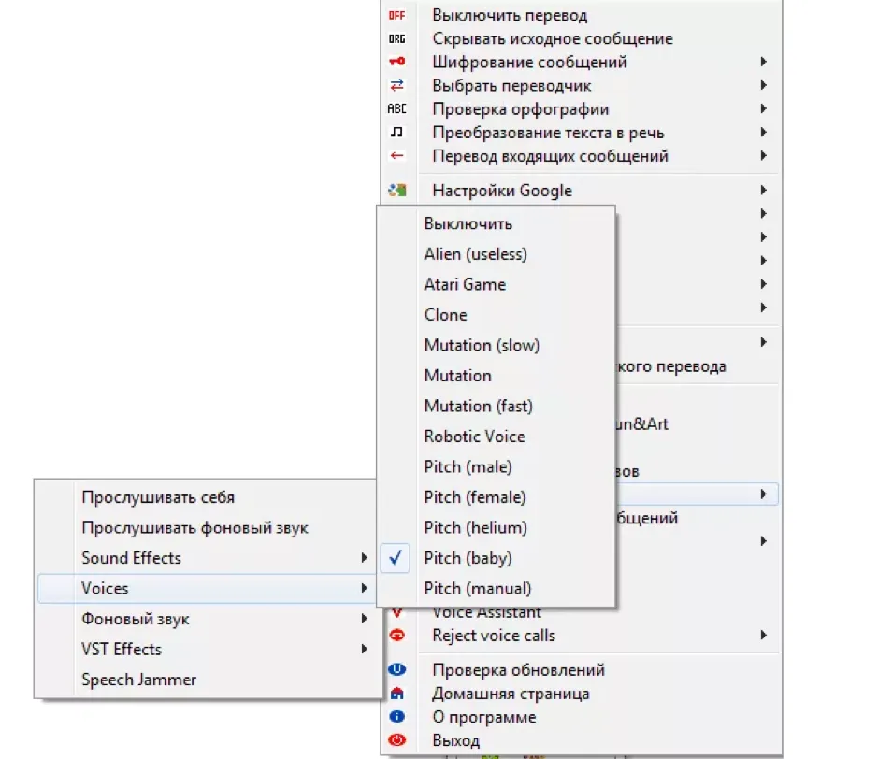Uncheck the Pitch (baby) voice checkmark

coord(396,557)
